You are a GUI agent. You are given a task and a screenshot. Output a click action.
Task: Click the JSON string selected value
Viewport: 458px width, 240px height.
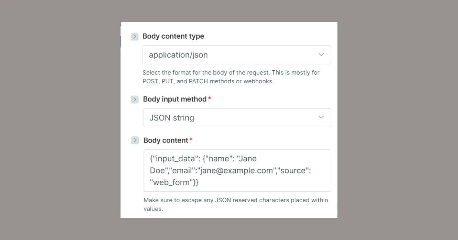171,118
